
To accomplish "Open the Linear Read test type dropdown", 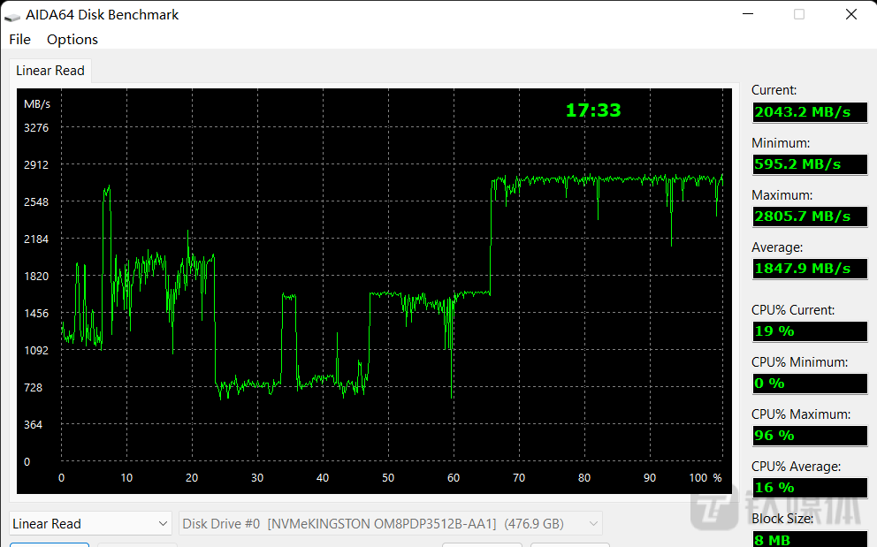I will (90, 524).
